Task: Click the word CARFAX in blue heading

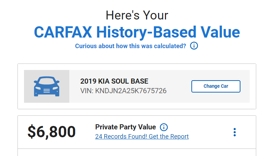Action: [x=63, y=32]
